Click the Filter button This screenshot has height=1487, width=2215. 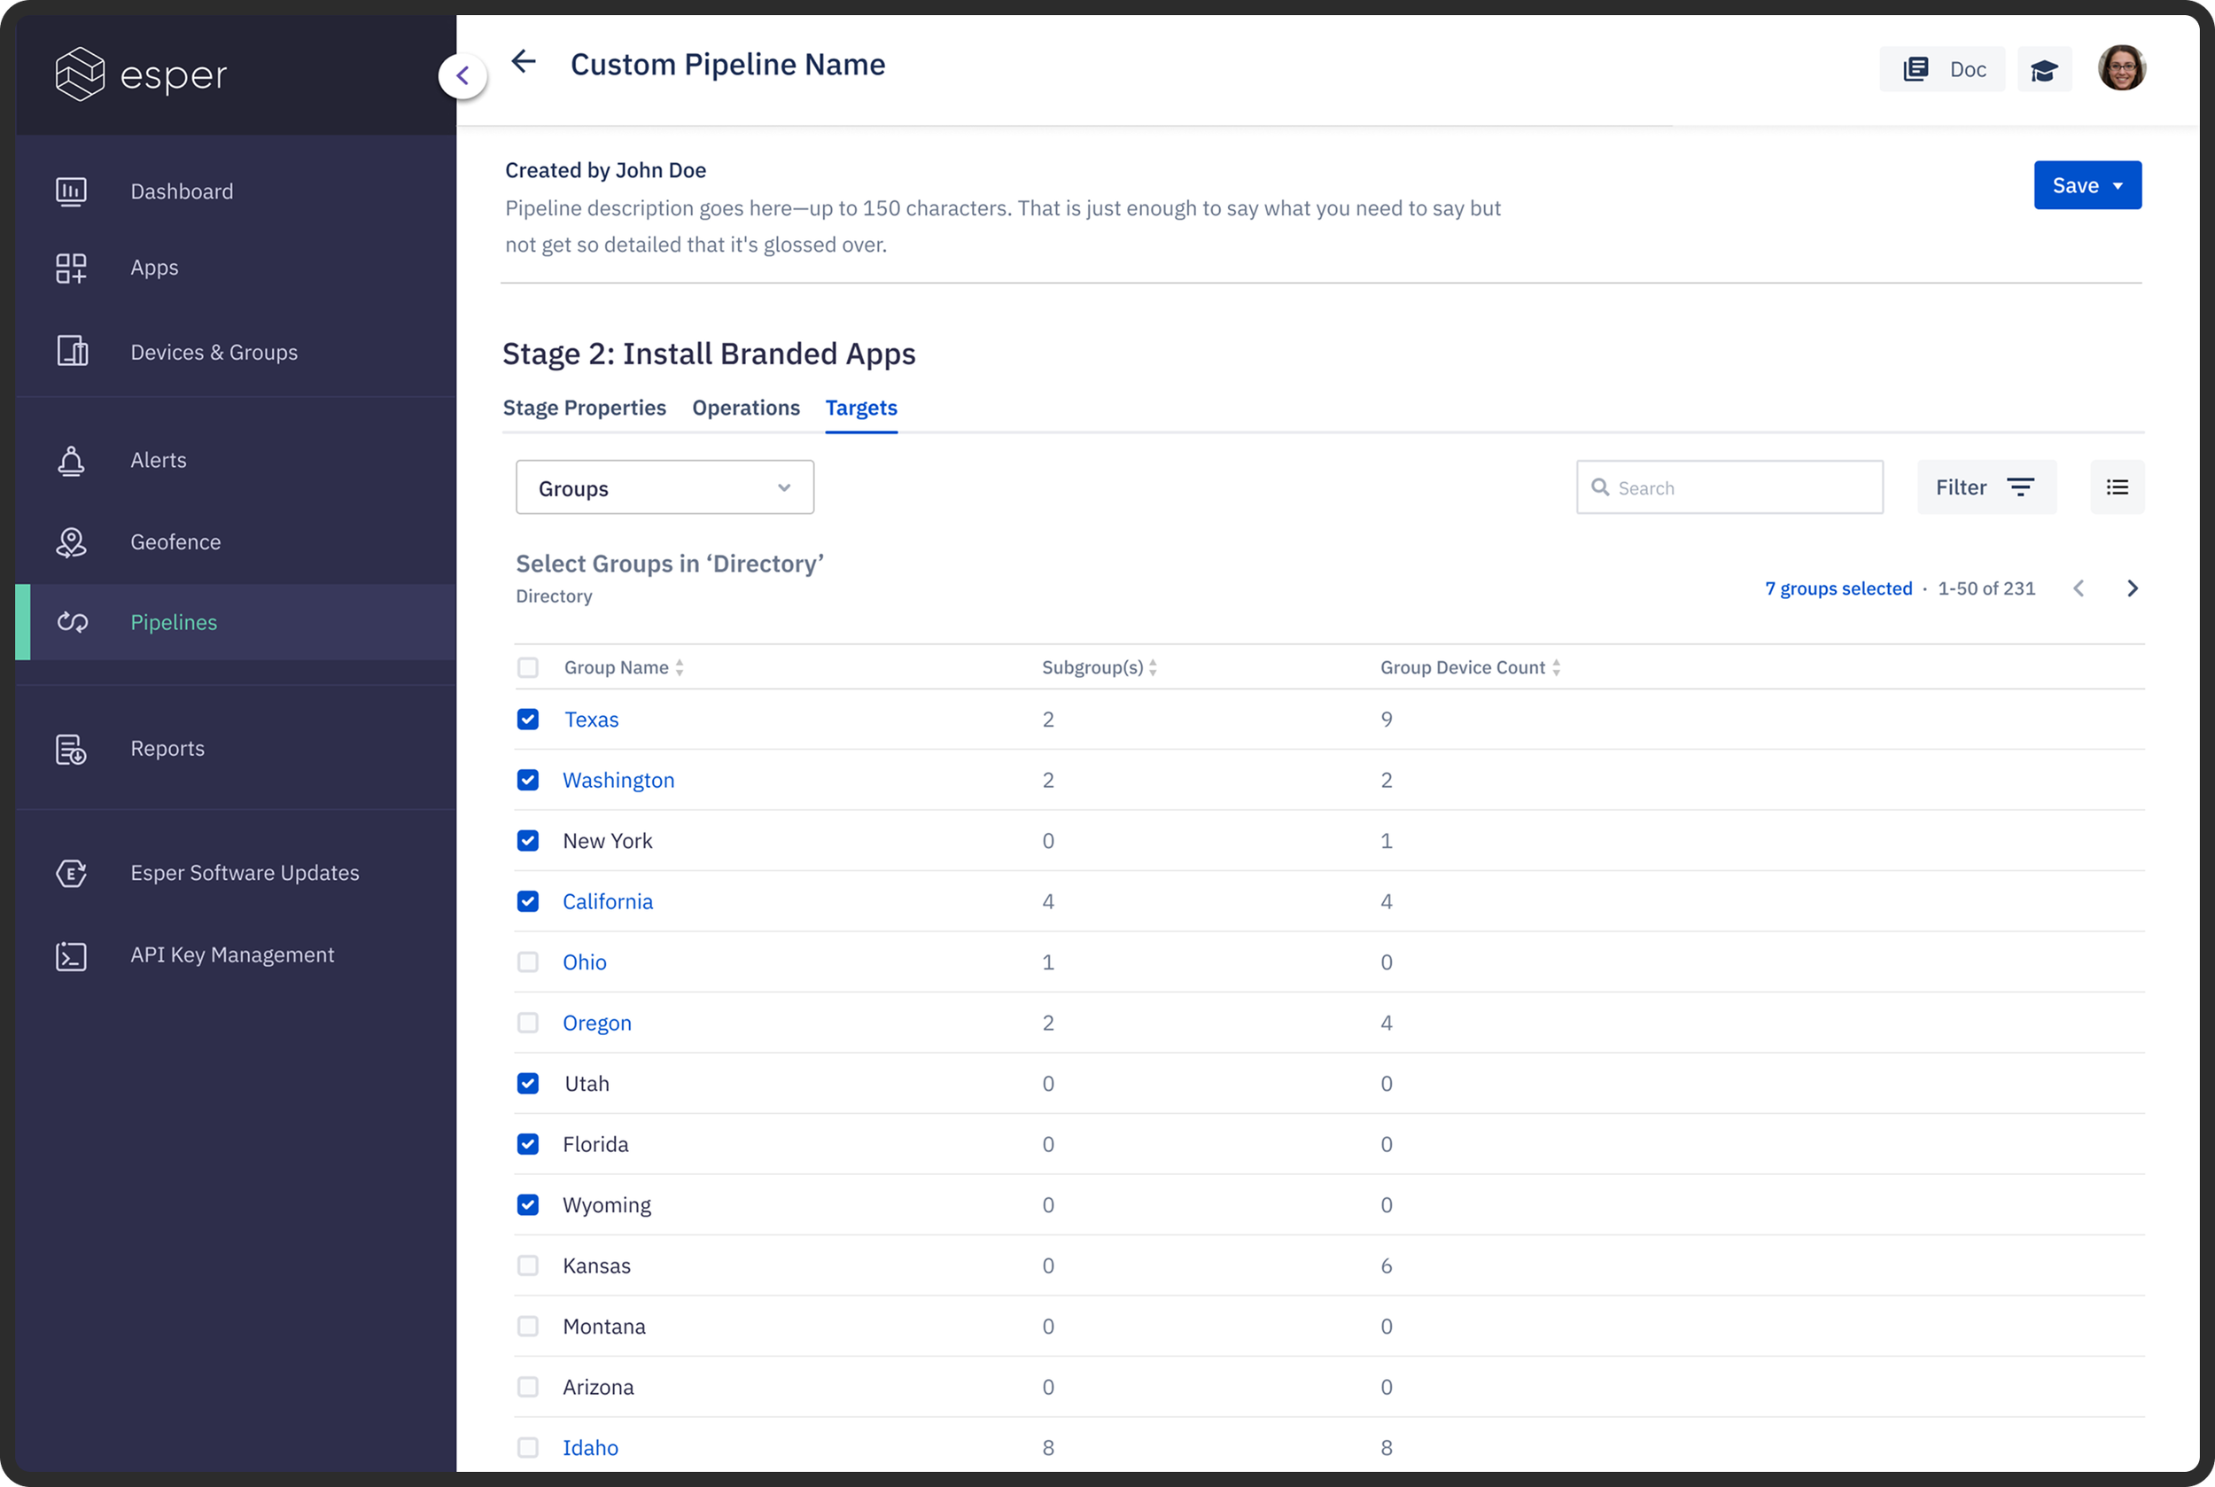click(x=1986, y=487)
